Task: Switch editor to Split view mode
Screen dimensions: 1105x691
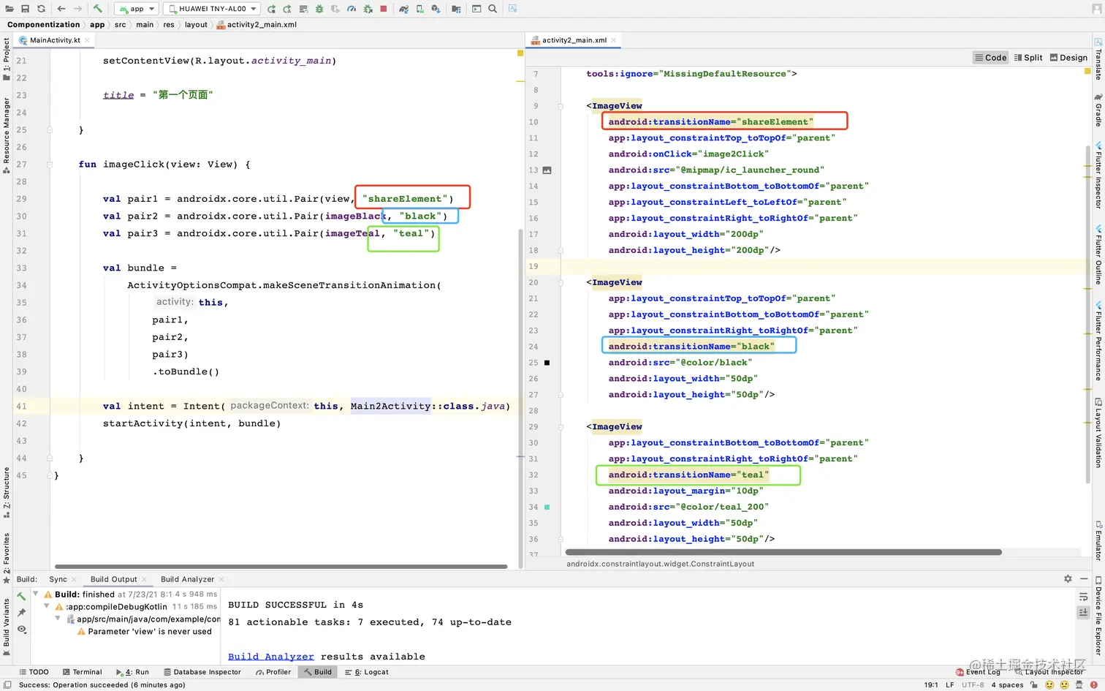Action: click(1028, 58)
